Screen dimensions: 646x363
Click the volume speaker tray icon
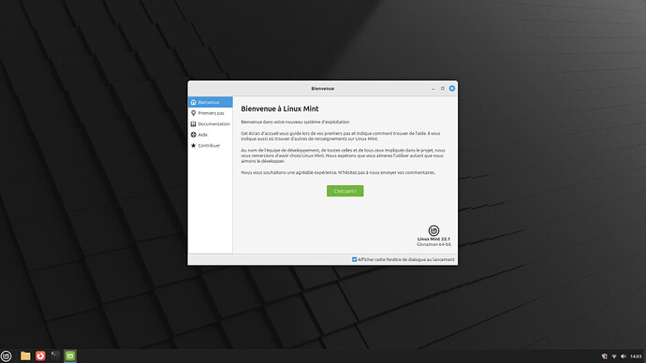click(624, 356)
